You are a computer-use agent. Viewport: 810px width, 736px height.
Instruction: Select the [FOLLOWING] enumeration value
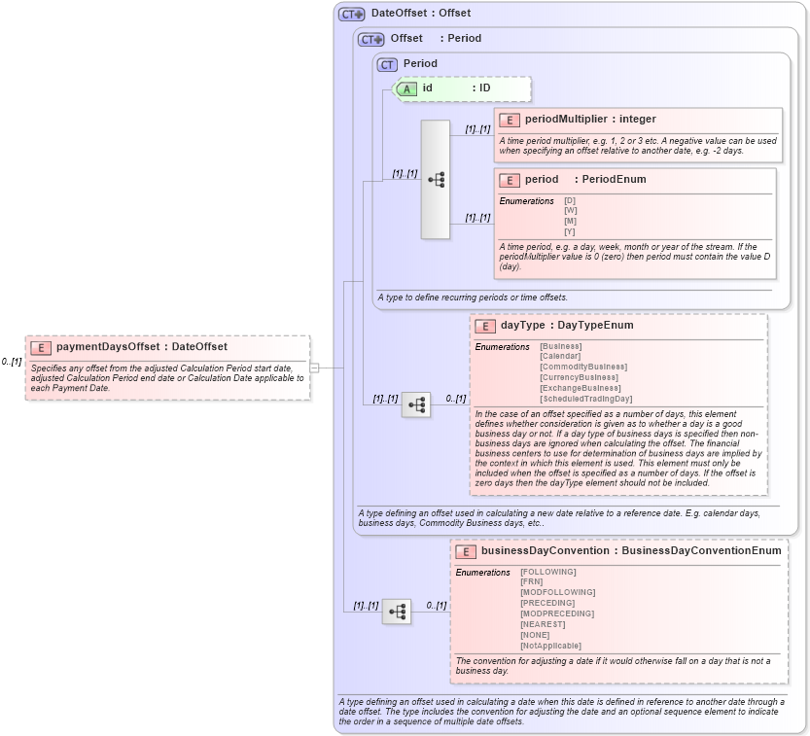(x=546, y=572)
